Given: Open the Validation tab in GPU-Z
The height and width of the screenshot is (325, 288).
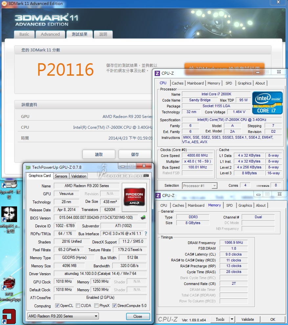Looking at the screenshot, I should [x=78, y=176].
